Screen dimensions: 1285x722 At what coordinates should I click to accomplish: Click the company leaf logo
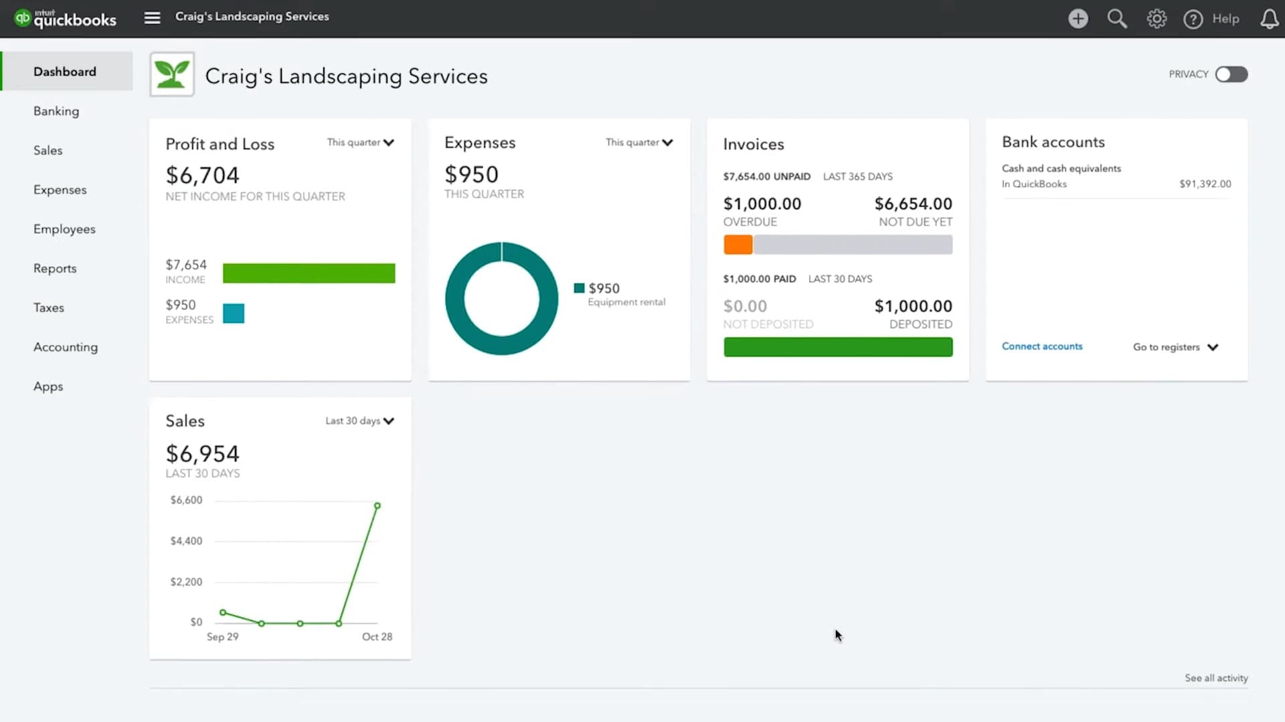tap(172, 74)
